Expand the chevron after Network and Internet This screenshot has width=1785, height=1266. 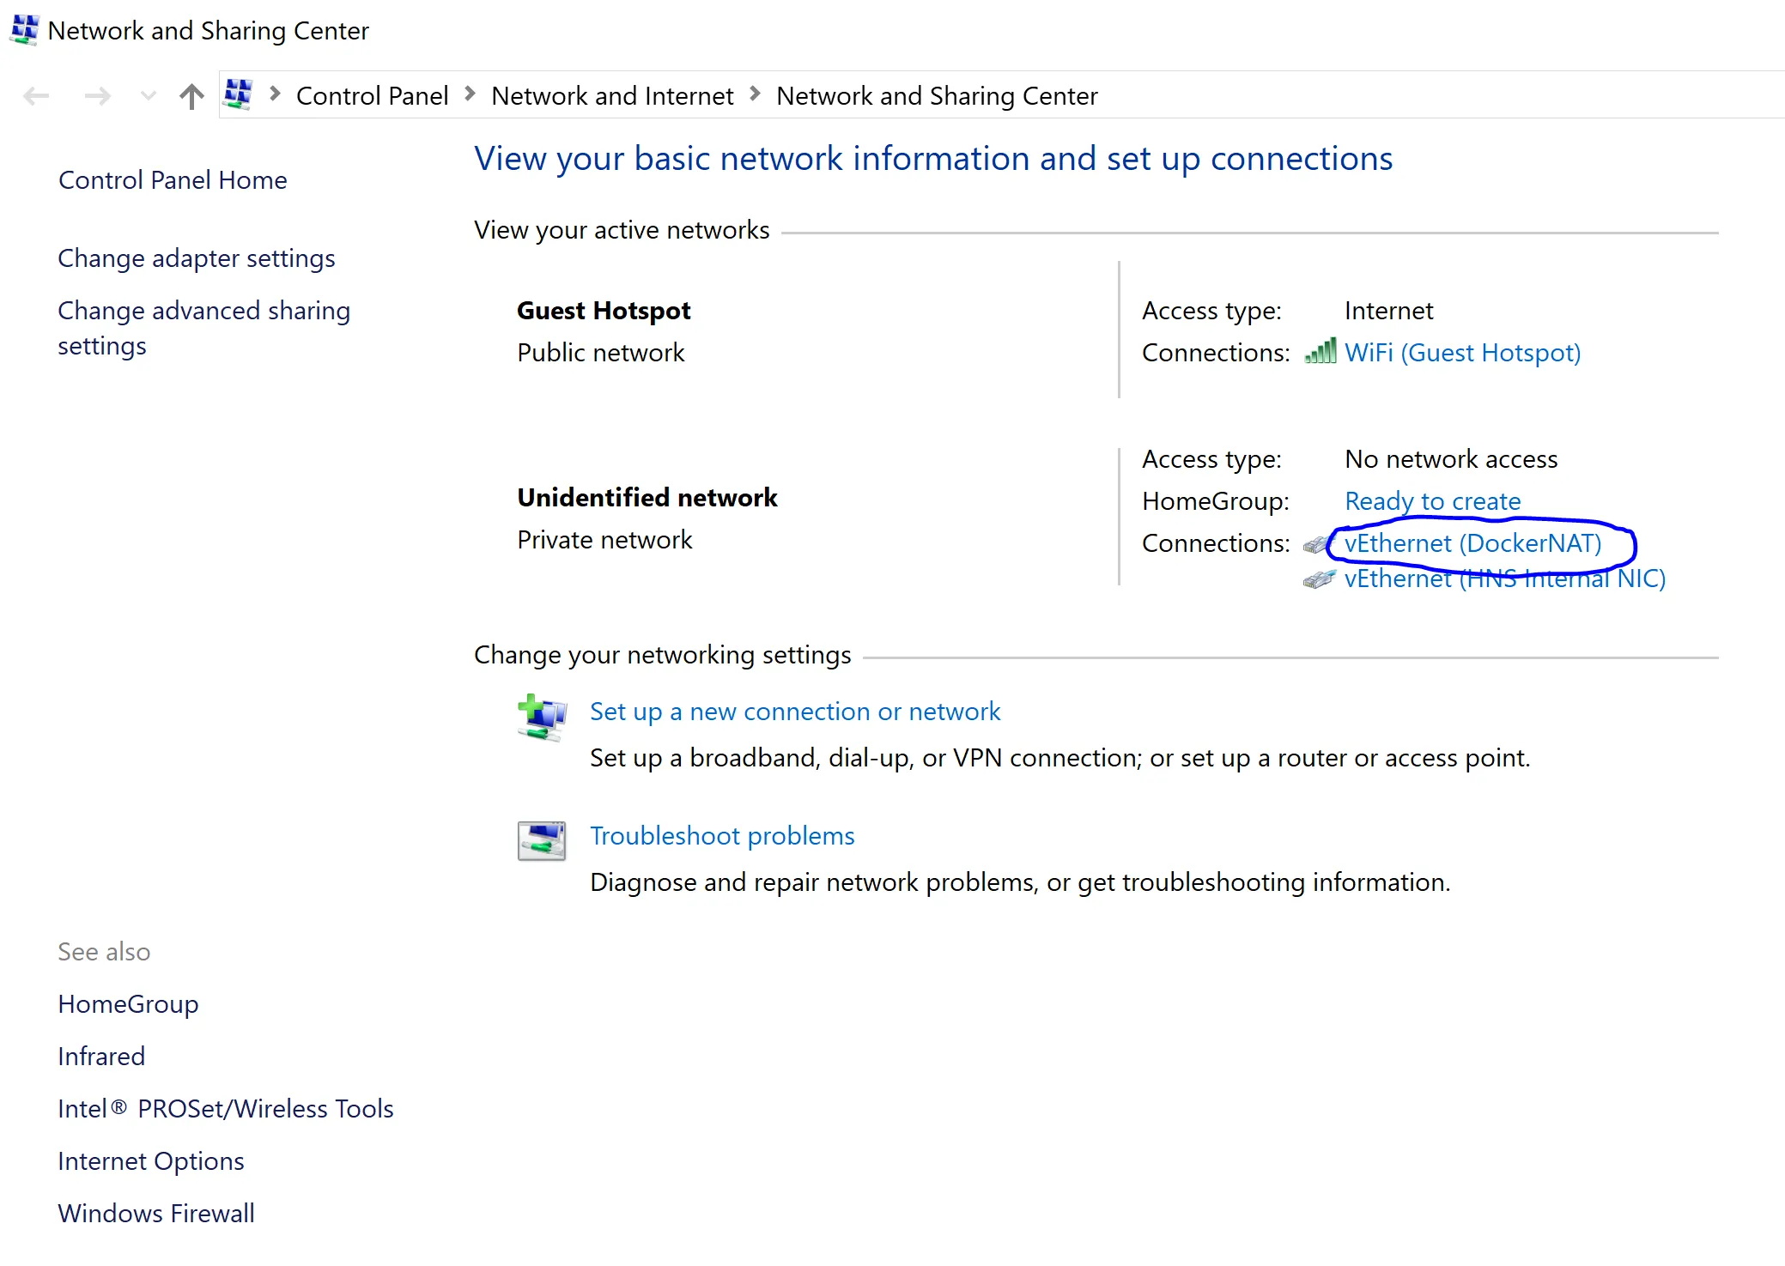755,94
